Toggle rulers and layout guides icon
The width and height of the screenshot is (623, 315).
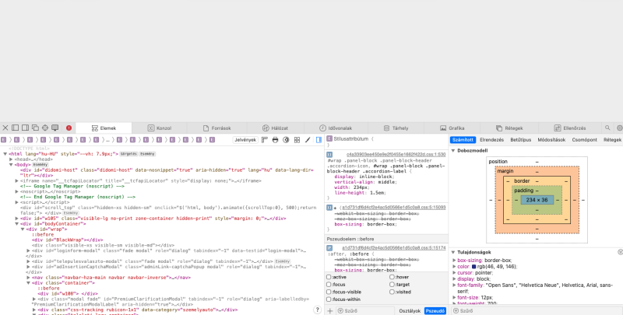click(265, 140)
